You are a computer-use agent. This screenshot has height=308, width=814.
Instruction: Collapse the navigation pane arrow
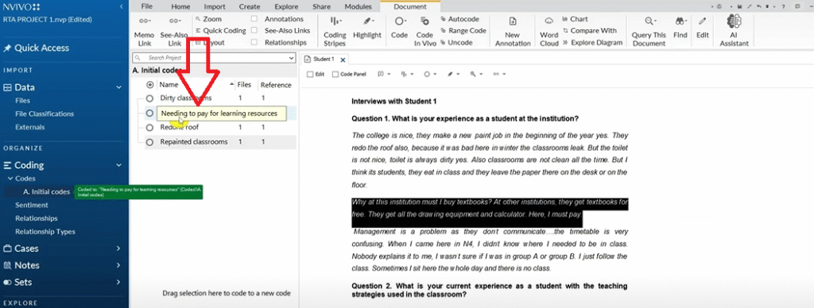point(121,6)
